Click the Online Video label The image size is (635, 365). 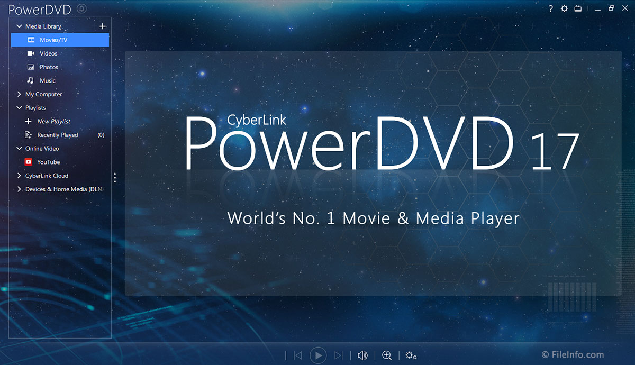(42, 149)
